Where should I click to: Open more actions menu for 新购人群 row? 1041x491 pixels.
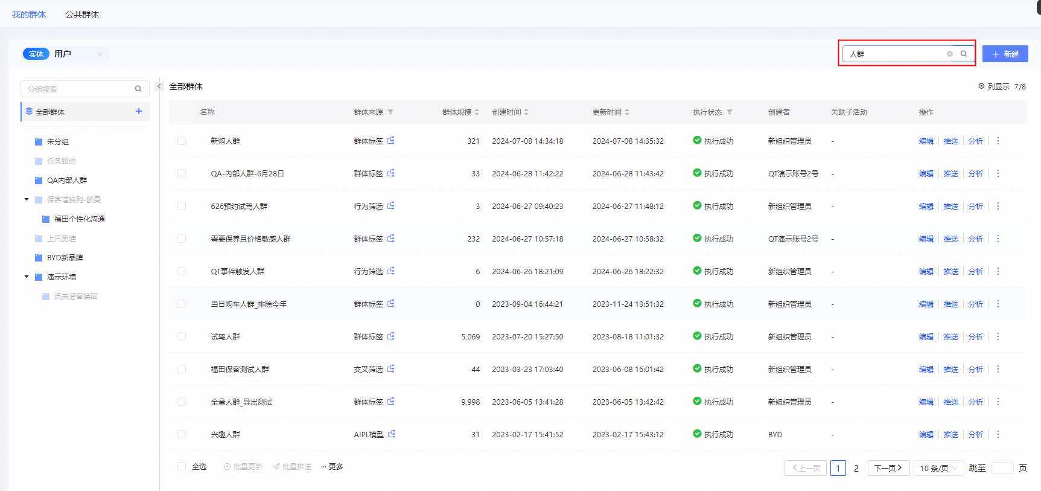998,141
